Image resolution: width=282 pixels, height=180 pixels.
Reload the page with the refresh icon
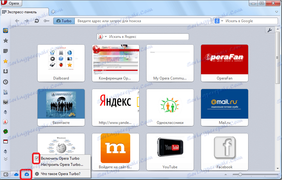(37, 21)
